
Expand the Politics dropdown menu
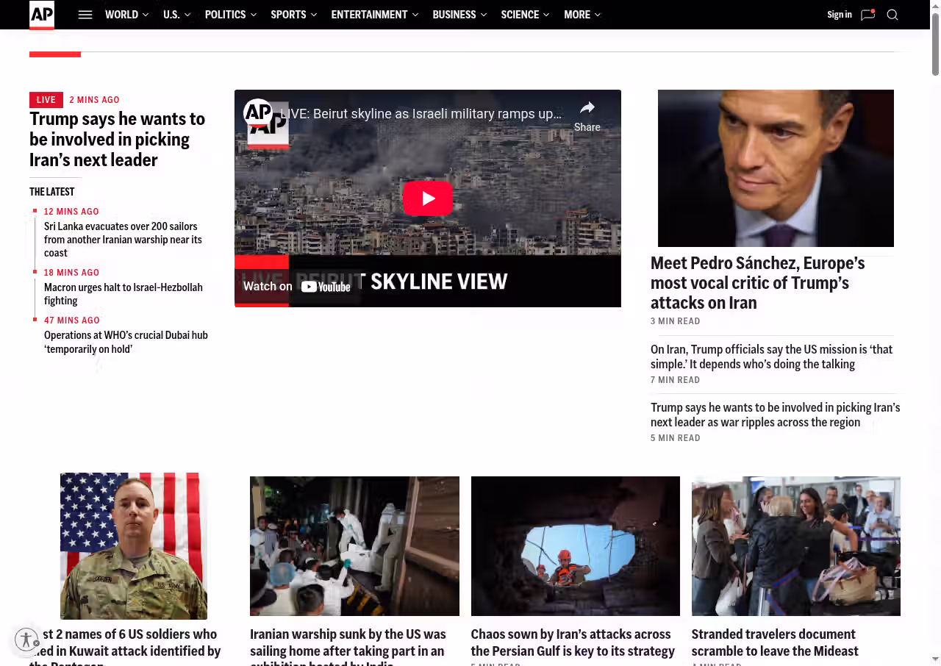point(230,15)
